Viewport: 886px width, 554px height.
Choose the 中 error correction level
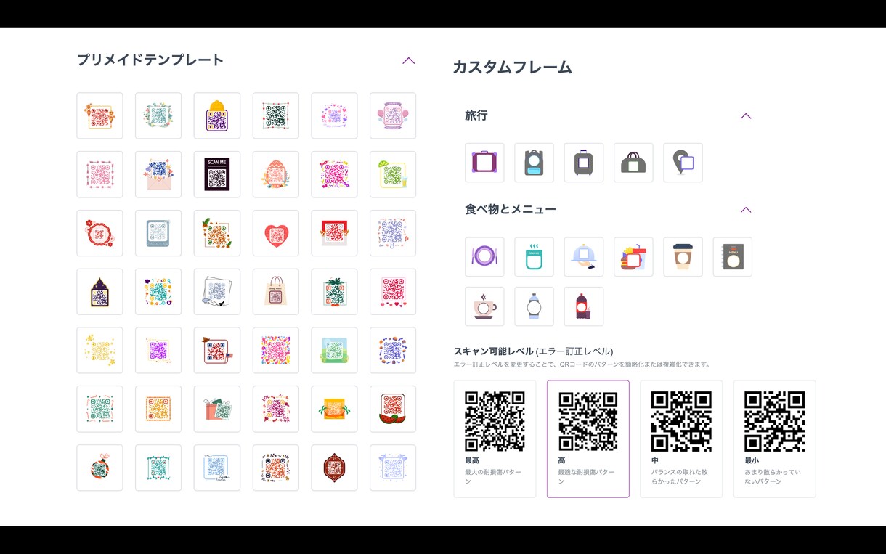[x=681, y=439]
